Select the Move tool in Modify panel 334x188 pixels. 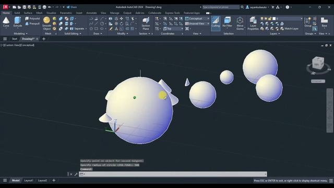pos(122,19)
